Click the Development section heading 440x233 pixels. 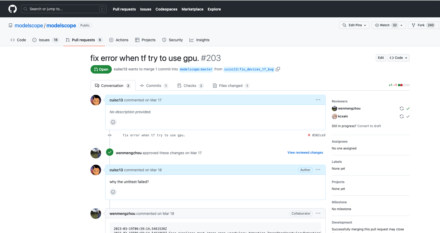click(x=342, y=222)
